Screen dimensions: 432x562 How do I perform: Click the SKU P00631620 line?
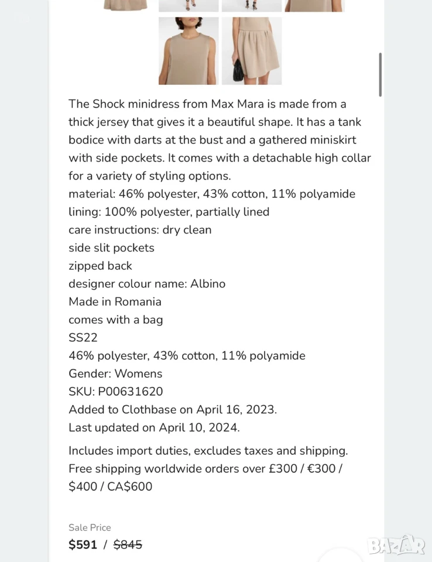(116, 392)
